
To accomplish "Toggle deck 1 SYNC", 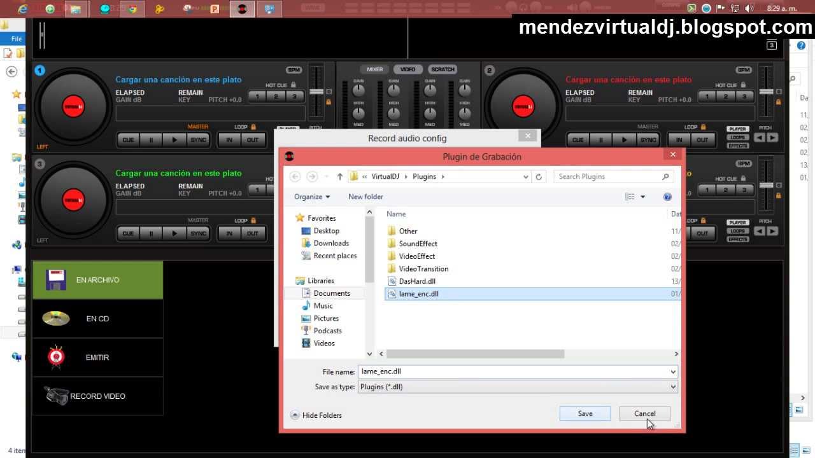I will pos(198,140).
